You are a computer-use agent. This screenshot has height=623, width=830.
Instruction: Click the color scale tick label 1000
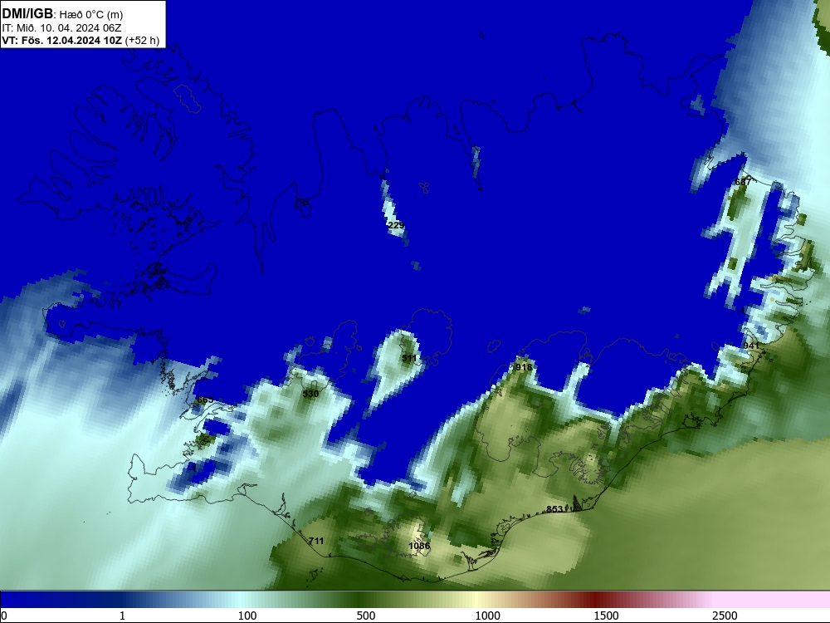[x=487, y=616]
